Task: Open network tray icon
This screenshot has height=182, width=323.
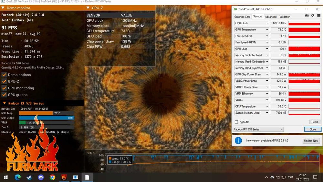Action: coord(284,177)
